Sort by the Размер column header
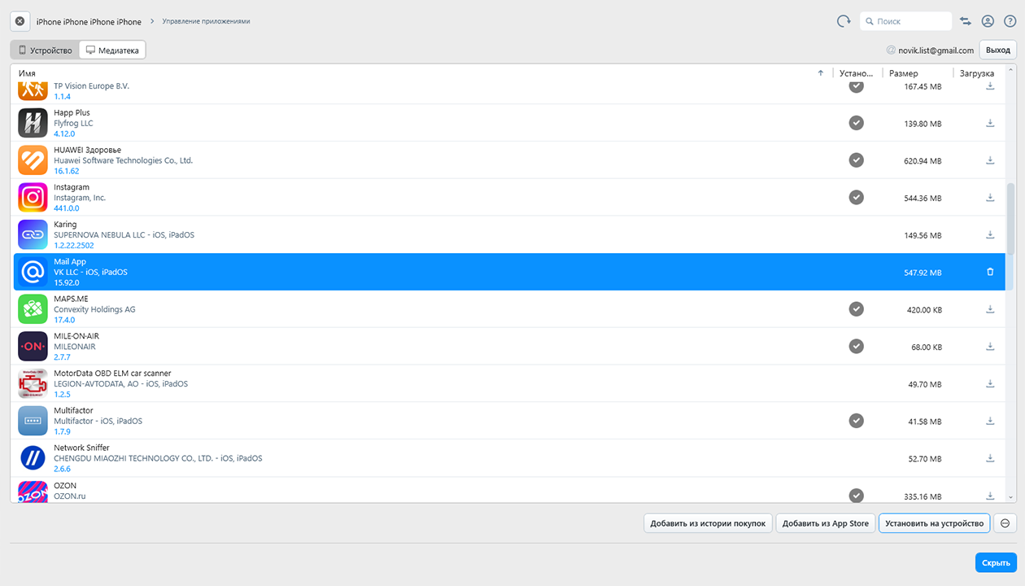 (903, 73)
